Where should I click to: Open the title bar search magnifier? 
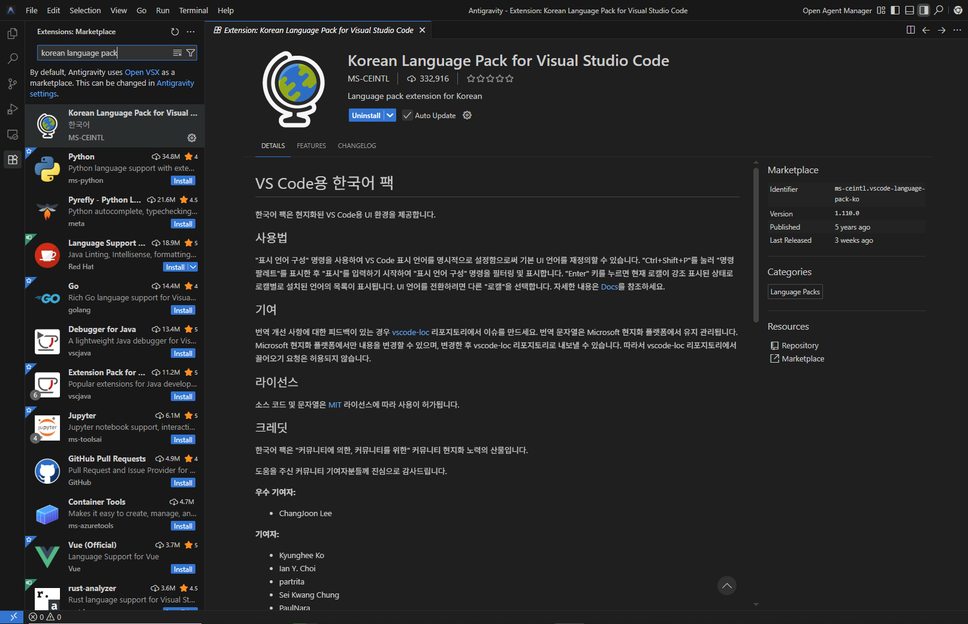pos(939,10)
